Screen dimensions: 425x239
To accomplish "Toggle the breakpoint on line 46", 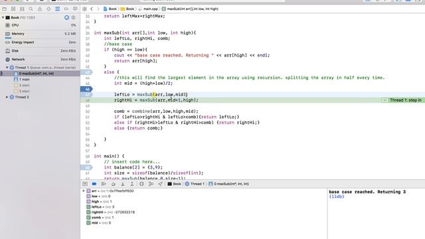I will click(86, 89).
